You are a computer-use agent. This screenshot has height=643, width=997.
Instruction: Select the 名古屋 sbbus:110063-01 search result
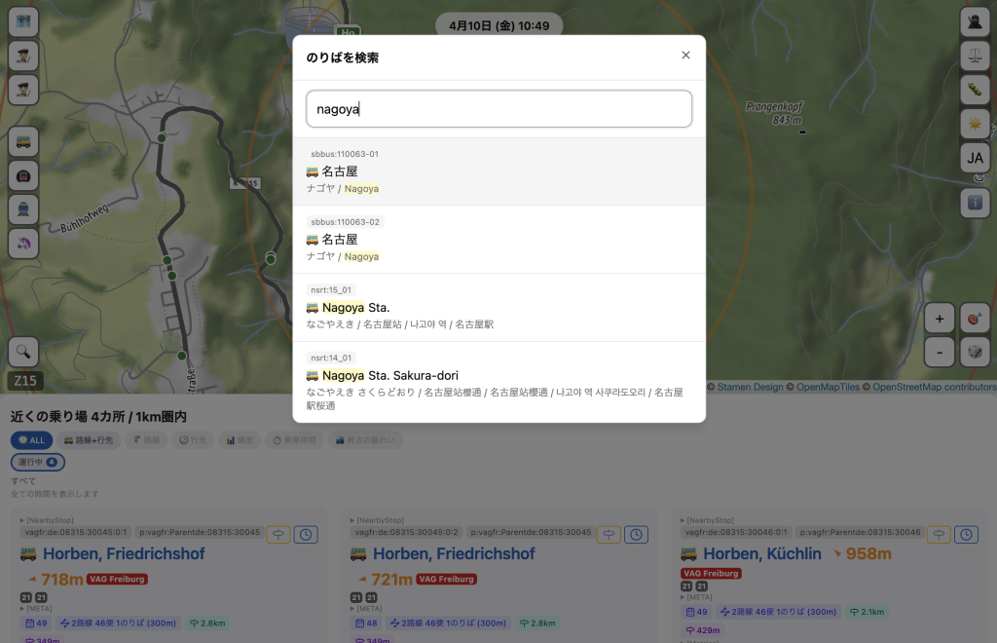498,171
